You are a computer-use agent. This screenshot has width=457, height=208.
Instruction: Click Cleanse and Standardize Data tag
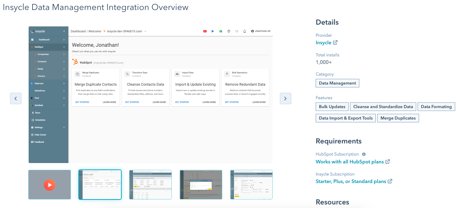click(383, 107)
